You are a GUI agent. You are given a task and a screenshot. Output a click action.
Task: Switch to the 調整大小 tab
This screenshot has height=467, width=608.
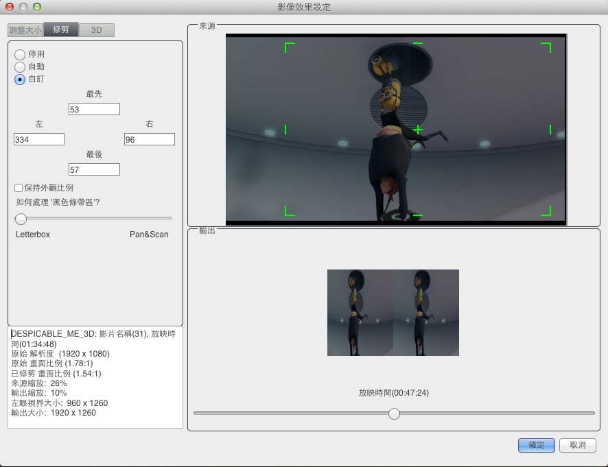pos(25,30)
